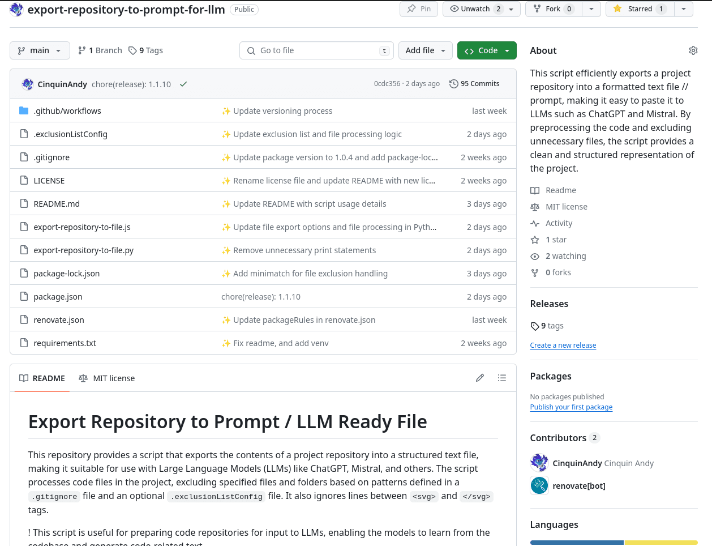Open the 95 Commits history link
Screen dimensions: 712x546
pyautogui.click(x=474, y=84)
